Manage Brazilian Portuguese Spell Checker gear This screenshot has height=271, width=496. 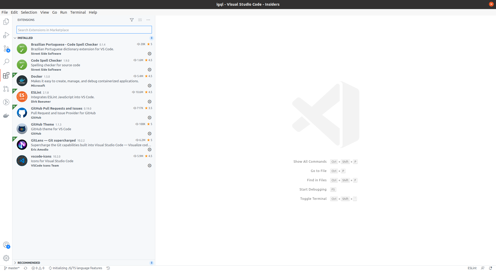[150, 54]
